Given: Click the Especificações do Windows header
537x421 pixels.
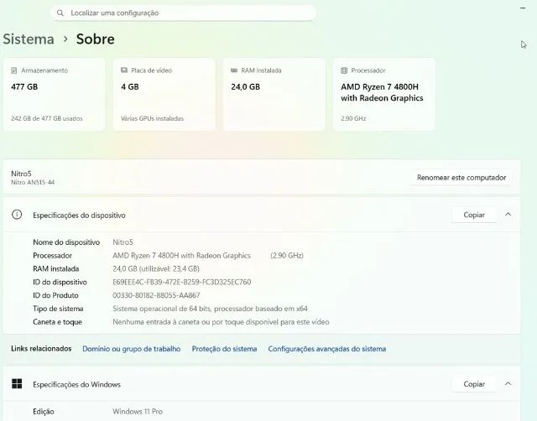Looking at the screenshot, I should pyautogui.click(x=76, y=384).
